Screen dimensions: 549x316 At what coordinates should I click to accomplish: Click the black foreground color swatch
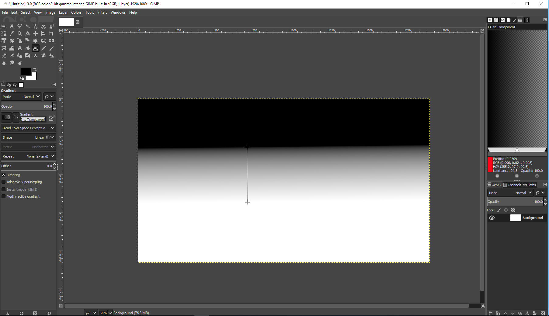pyautogui.click(x=26, y=72)
